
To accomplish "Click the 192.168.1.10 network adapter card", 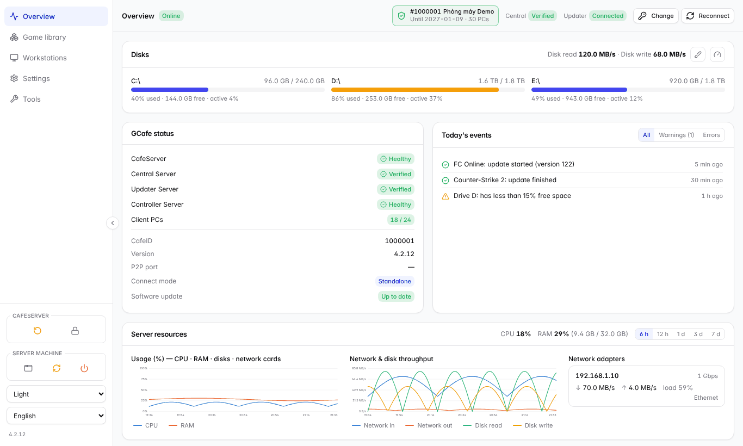I will tap(647, 386).
